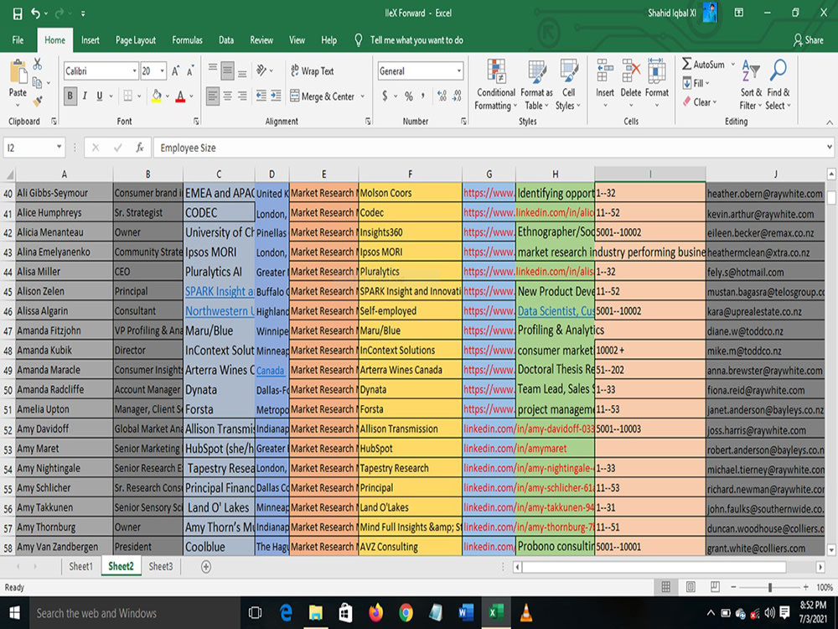This screenshot has height=629, width=838.
Task: Decrease font size with the small A icon
Action: (190, 71)
